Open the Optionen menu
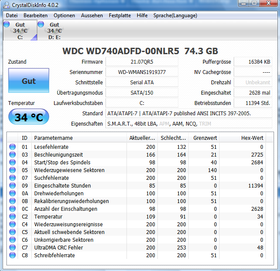This screenshot has height=271, width=280. (x=64, y=15)
